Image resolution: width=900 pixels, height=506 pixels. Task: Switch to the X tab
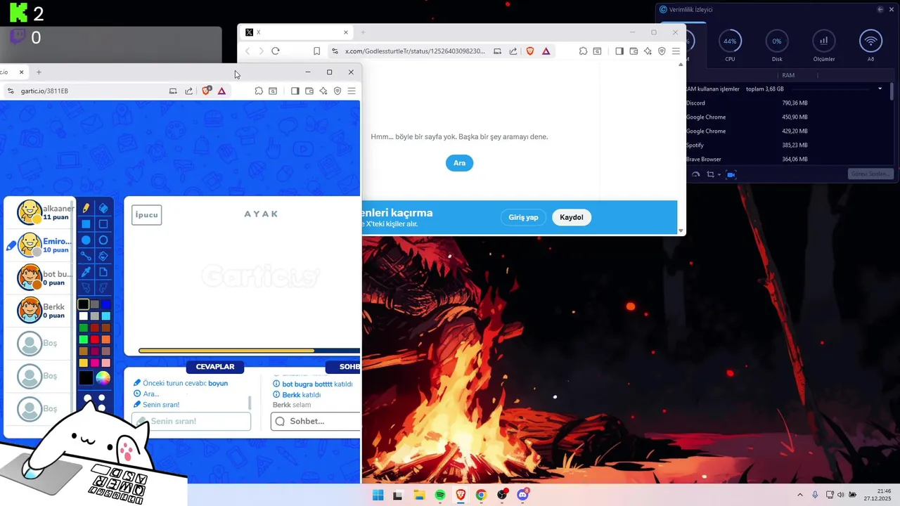(x=295, y=32)
